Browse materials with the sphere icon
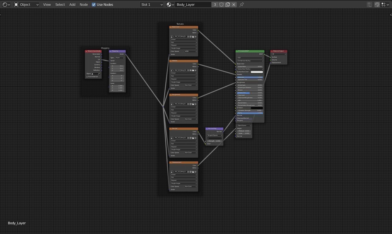392x234 pixels. pos(170,5)
